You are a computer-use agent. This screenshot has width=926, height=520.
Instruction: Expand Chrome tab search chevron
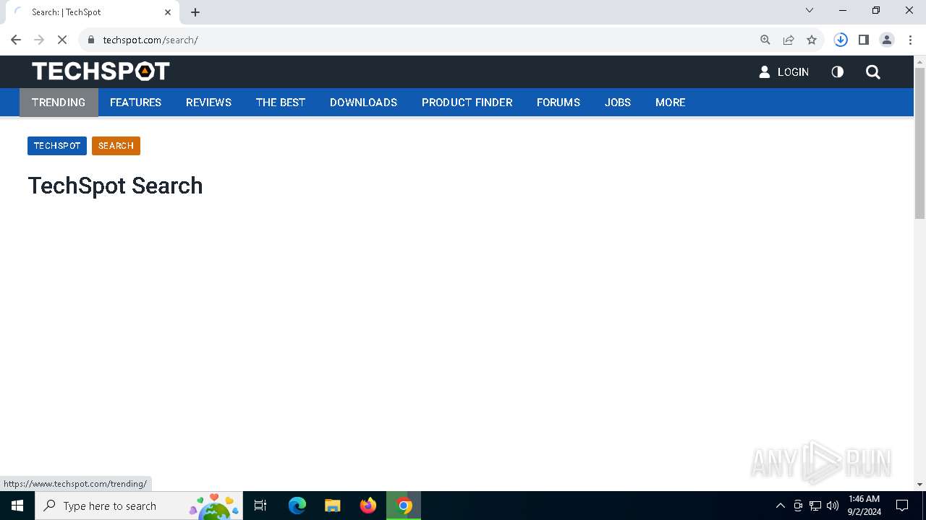[810, 10]
